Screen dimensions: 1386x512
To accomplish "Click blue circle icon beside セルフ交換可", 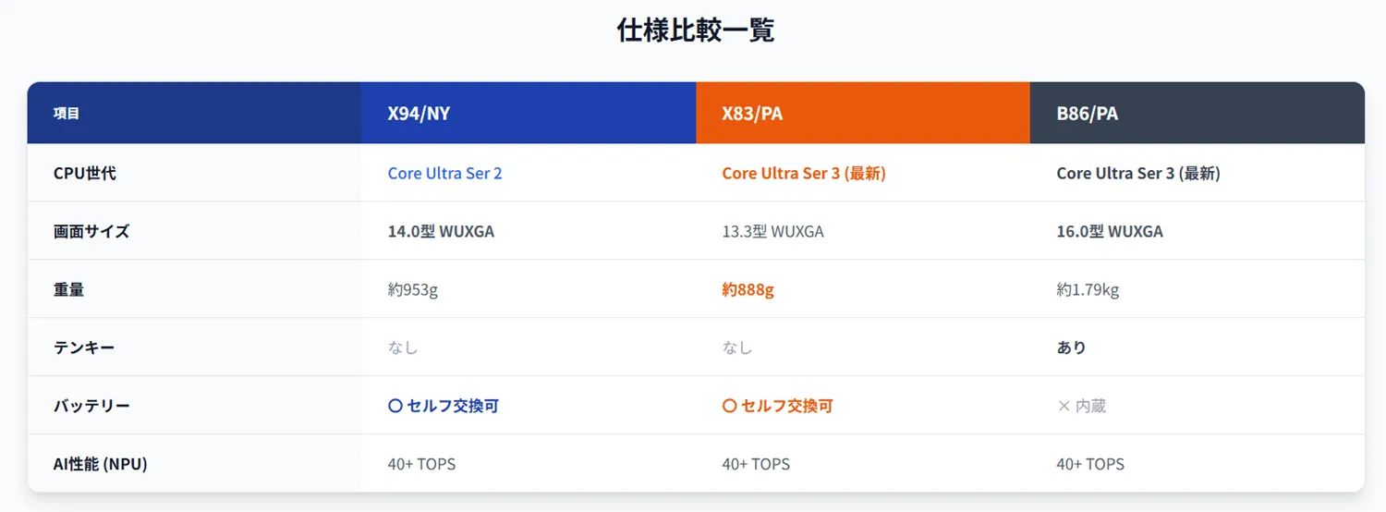I will point(395,406).
